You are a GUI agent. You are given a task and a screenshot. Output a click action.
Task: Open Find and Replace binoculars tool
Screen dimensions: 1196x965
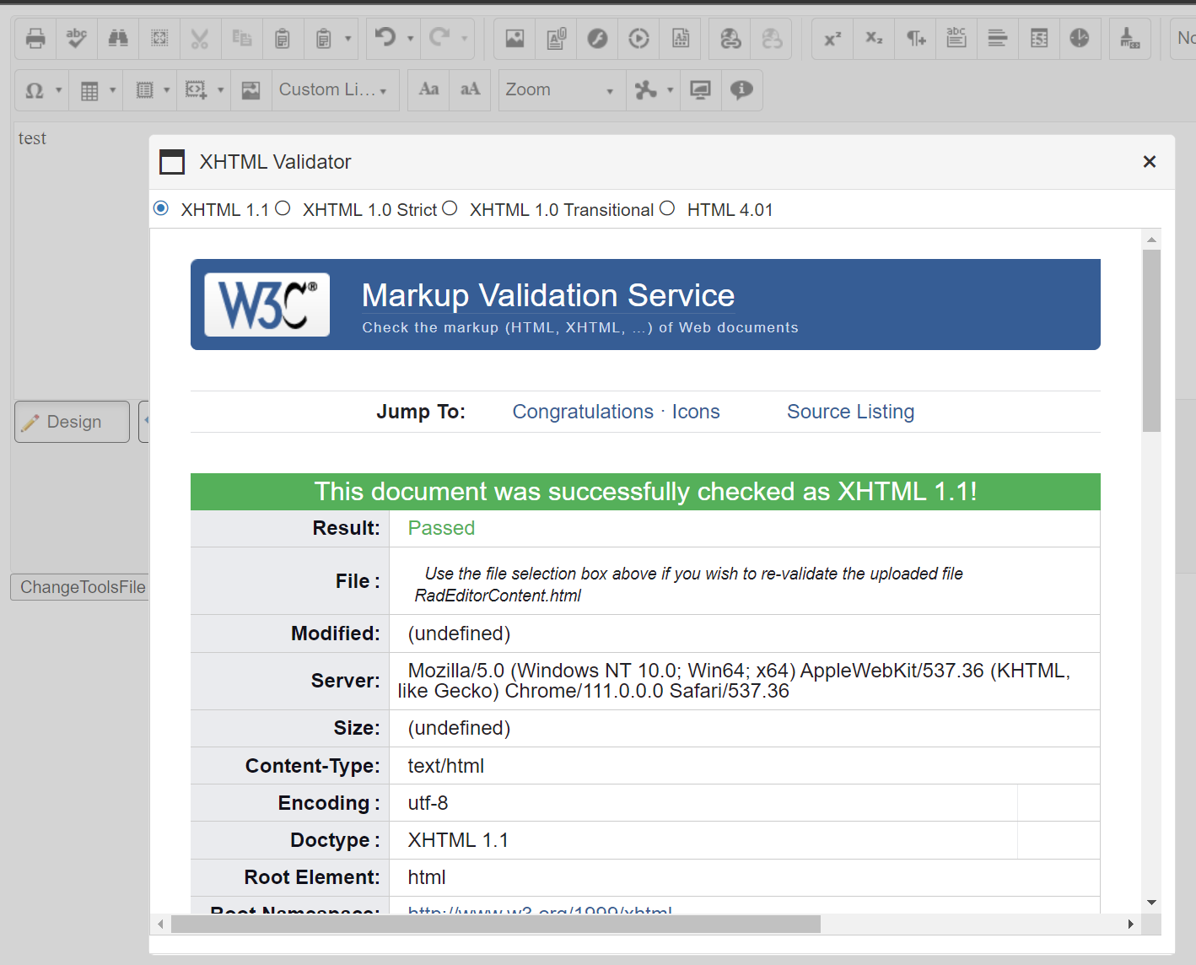click(118, 38)
